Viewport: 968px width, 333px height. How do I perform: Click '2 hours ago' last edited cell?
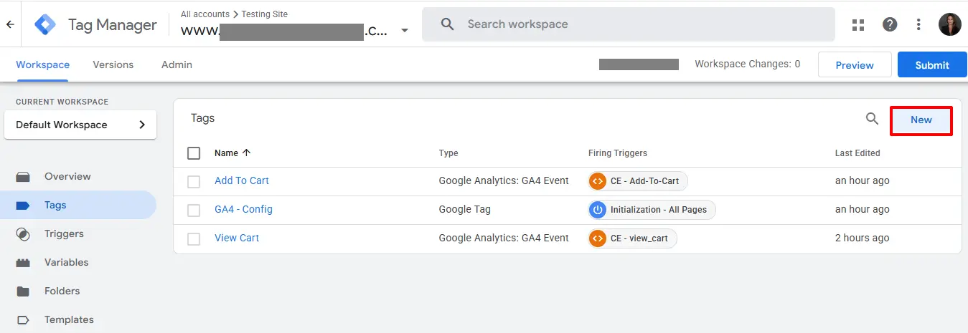(862, 238)
